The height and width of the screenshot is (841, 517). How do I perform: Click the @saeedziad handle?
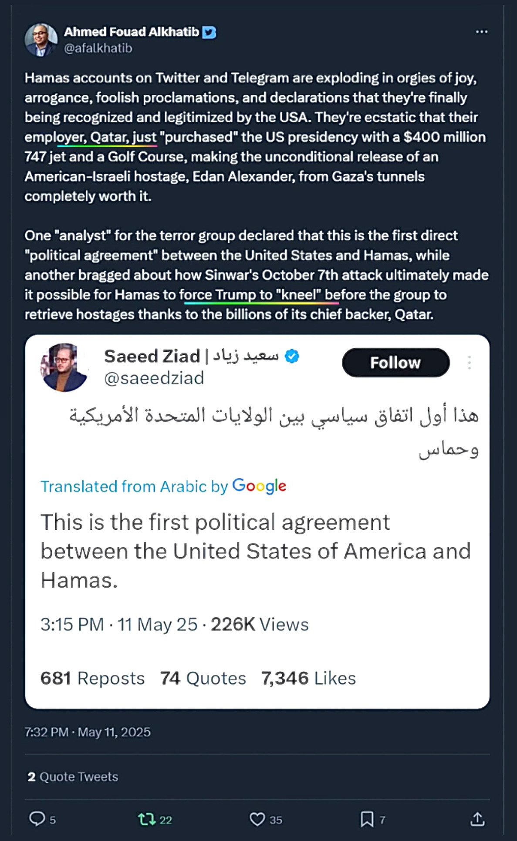point(154,378)
